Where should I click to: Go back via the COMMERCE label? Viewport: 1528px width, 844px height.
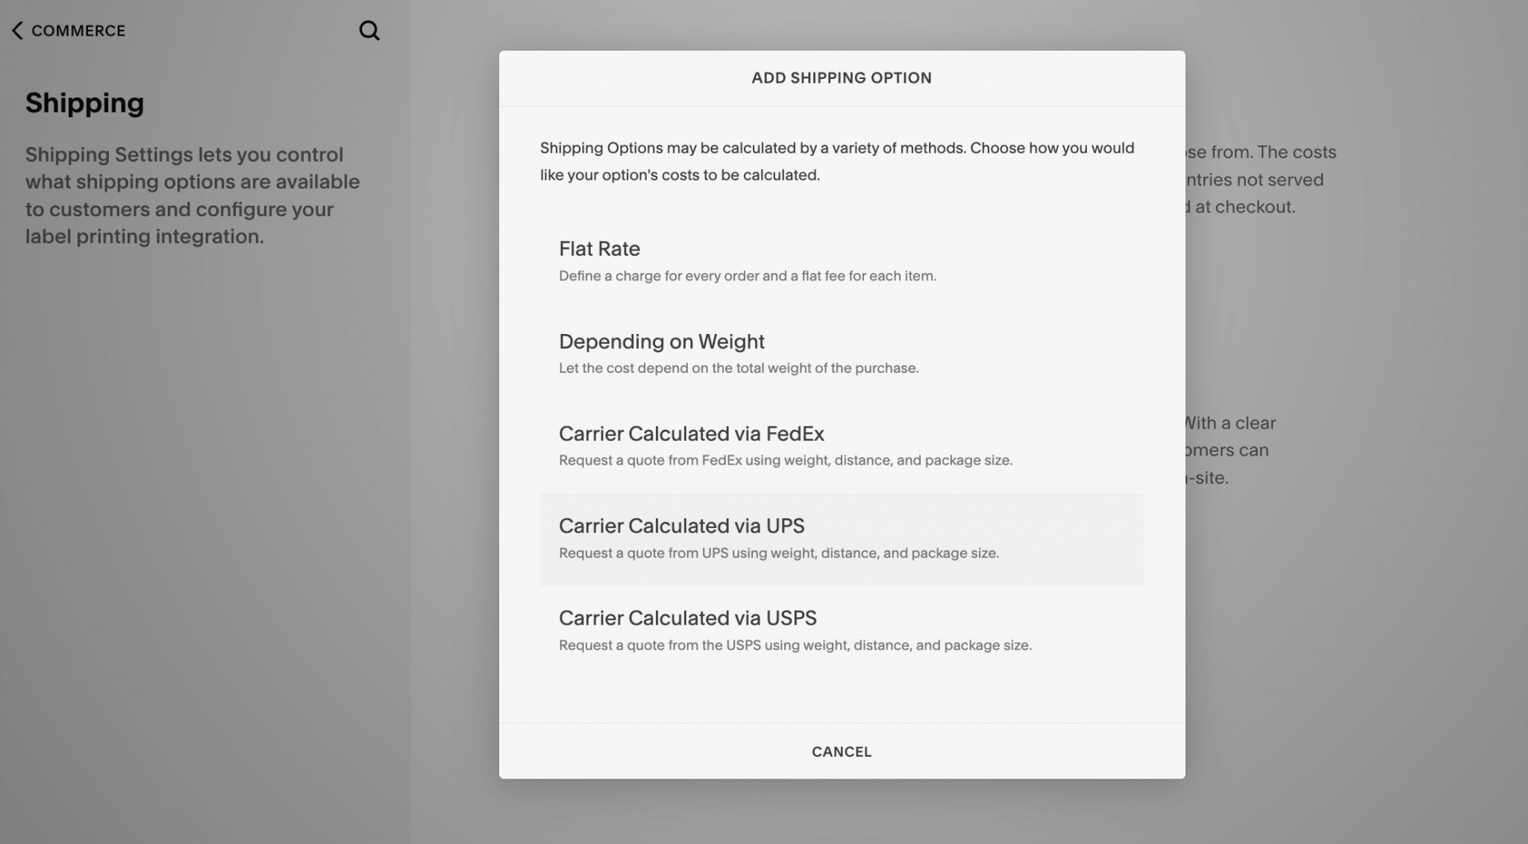coord(78,31)
